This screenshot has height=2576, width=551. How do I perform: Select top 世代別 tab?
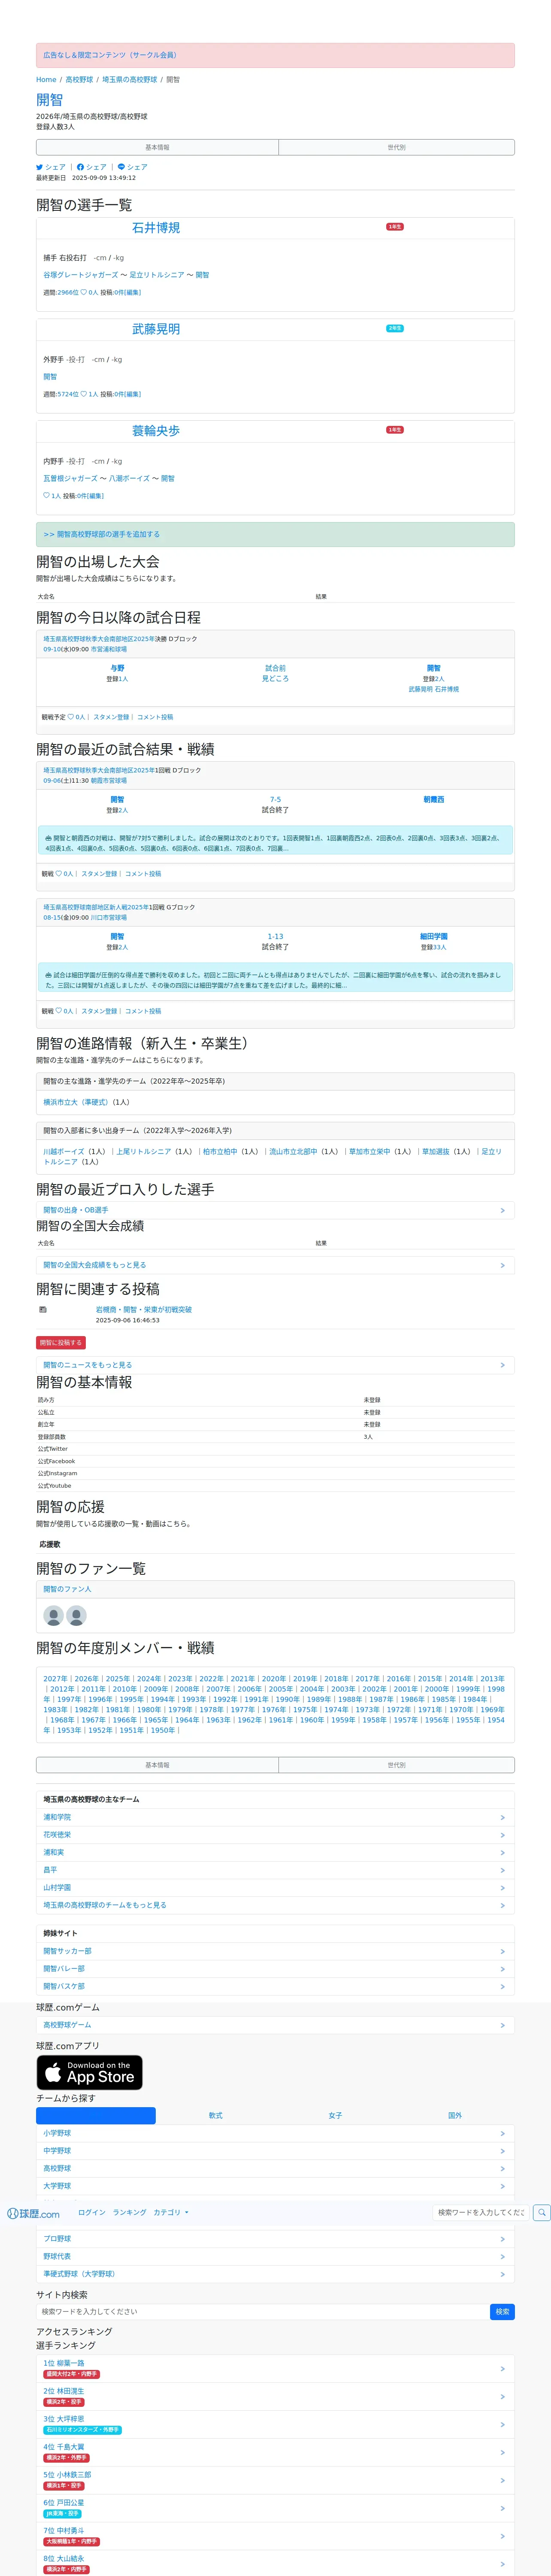click(396, 147)
